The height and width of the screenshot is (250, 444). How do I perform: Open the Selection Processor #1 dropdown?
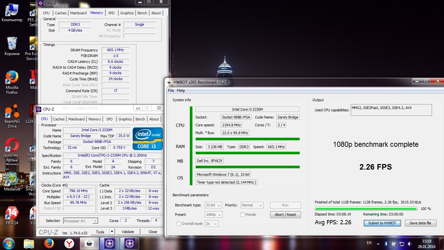pyautogui.click(x=81, y=221)
